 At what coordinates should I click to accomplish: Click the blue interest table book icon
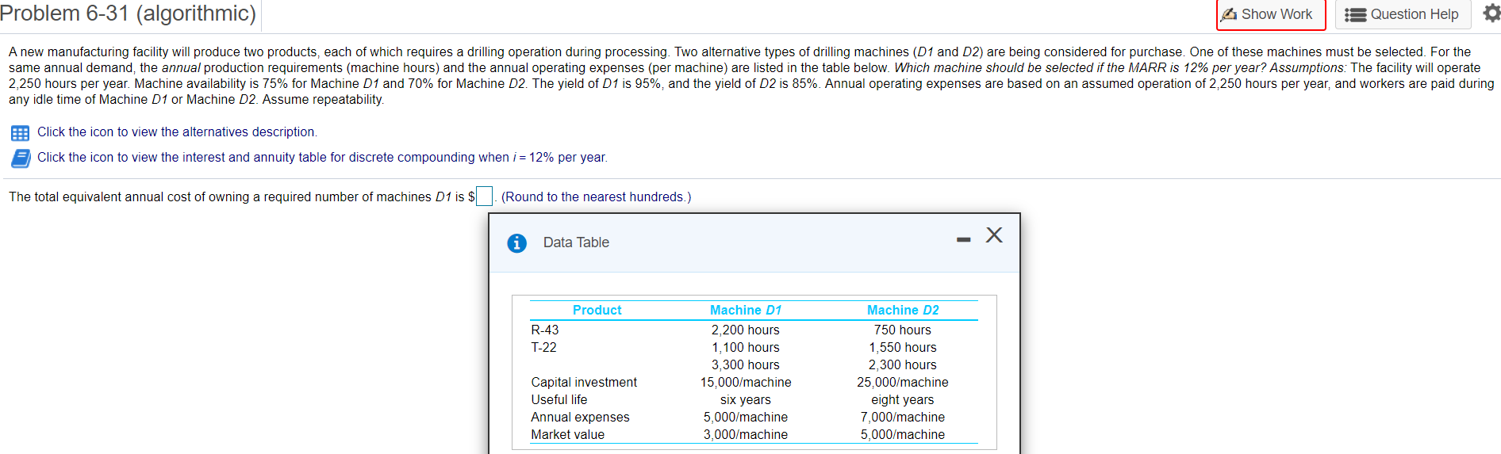pos(21,158)
